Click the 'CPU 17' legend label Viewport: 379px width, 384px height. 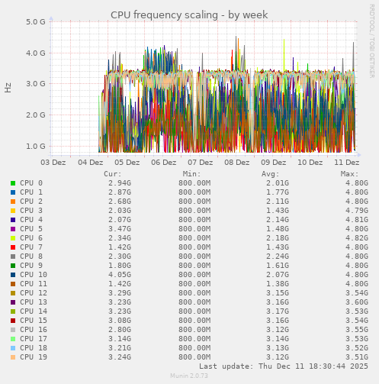34,339
